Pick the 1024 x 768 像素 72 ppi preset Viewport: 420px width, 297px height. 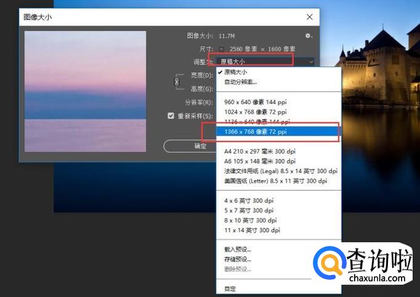[256, 112]
